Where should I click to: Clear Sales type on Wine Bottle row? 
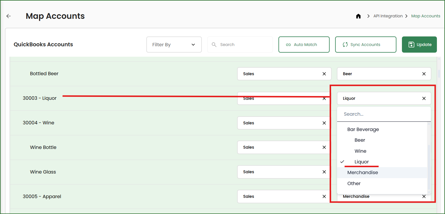[324, 147]
